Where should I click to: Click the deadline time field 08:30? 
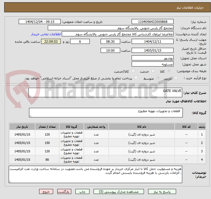point(110,41)
